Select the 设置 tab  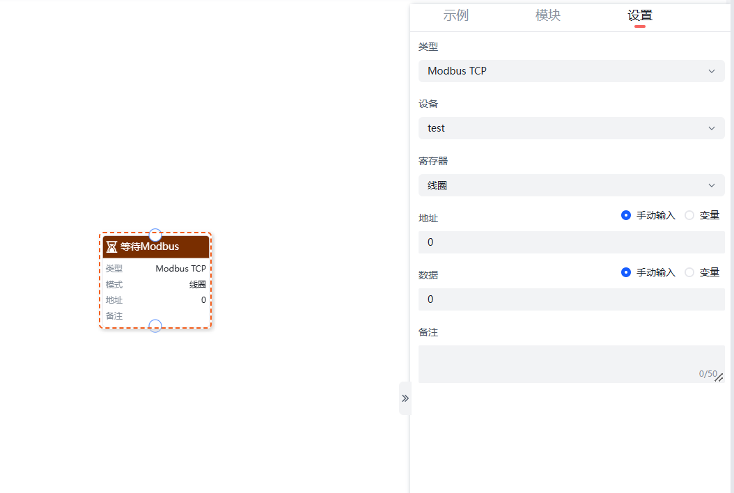point(639,15)
